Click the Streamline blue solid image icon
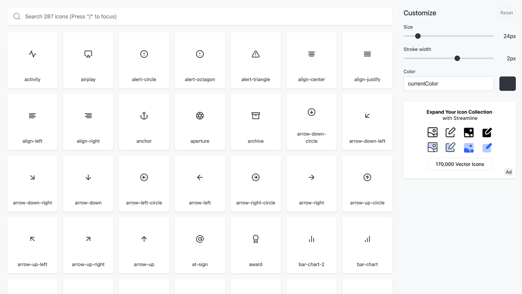The image size is (522, 294). click(x=469, y=147)
